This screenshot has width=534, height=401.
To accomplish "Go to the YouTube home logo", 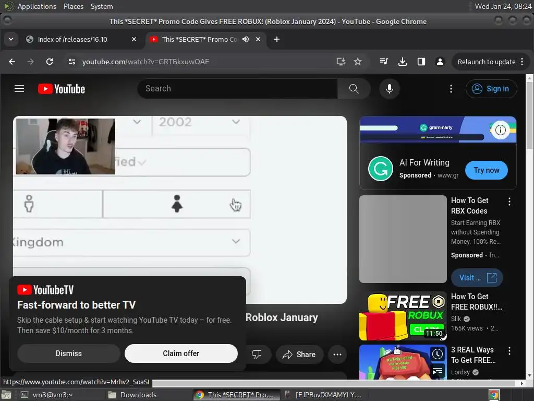I will coord(62,89).
